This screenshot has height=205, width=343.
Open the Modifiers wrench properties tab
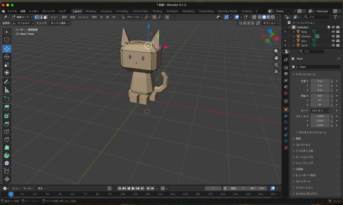click(286, 116)
